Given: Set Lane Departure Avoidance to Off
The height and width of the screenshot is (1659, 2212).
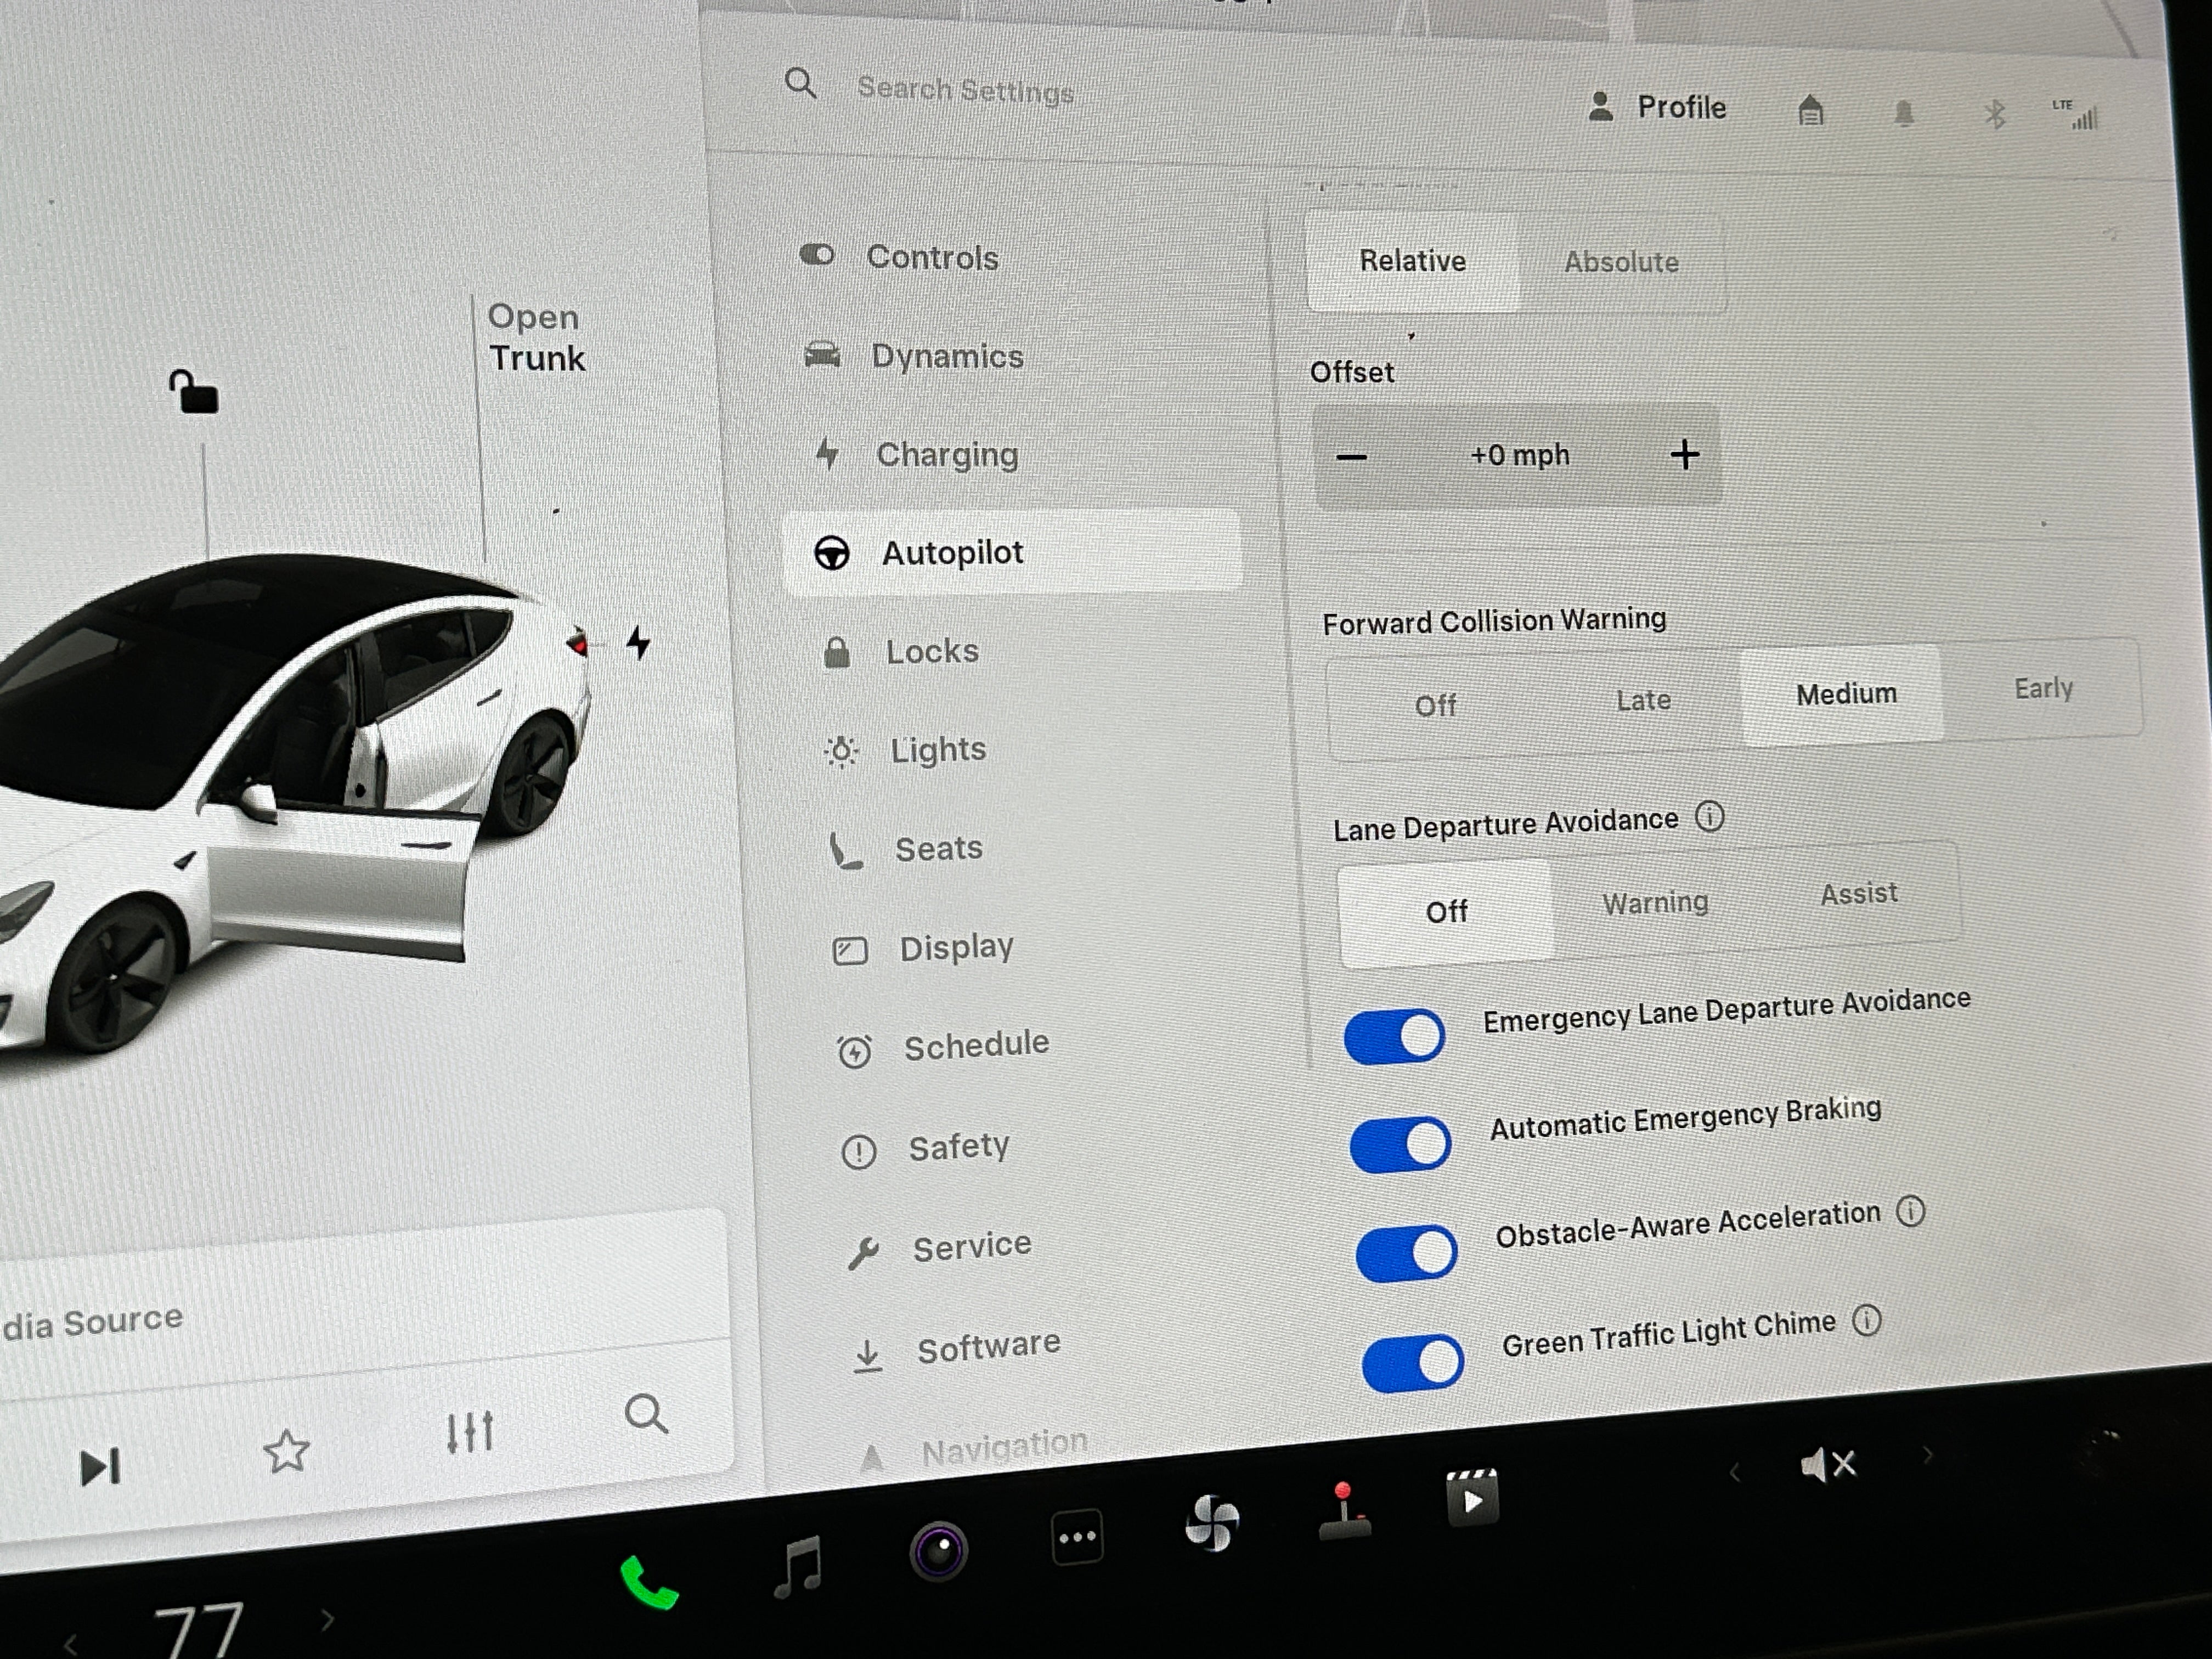Looking at the screenshot, I should pyautogui.click(x=1446, y=912).
